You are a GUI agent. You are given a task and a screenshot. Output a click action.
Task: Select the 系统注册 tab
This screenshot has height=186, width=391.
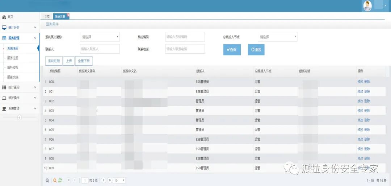click(60, 16)
